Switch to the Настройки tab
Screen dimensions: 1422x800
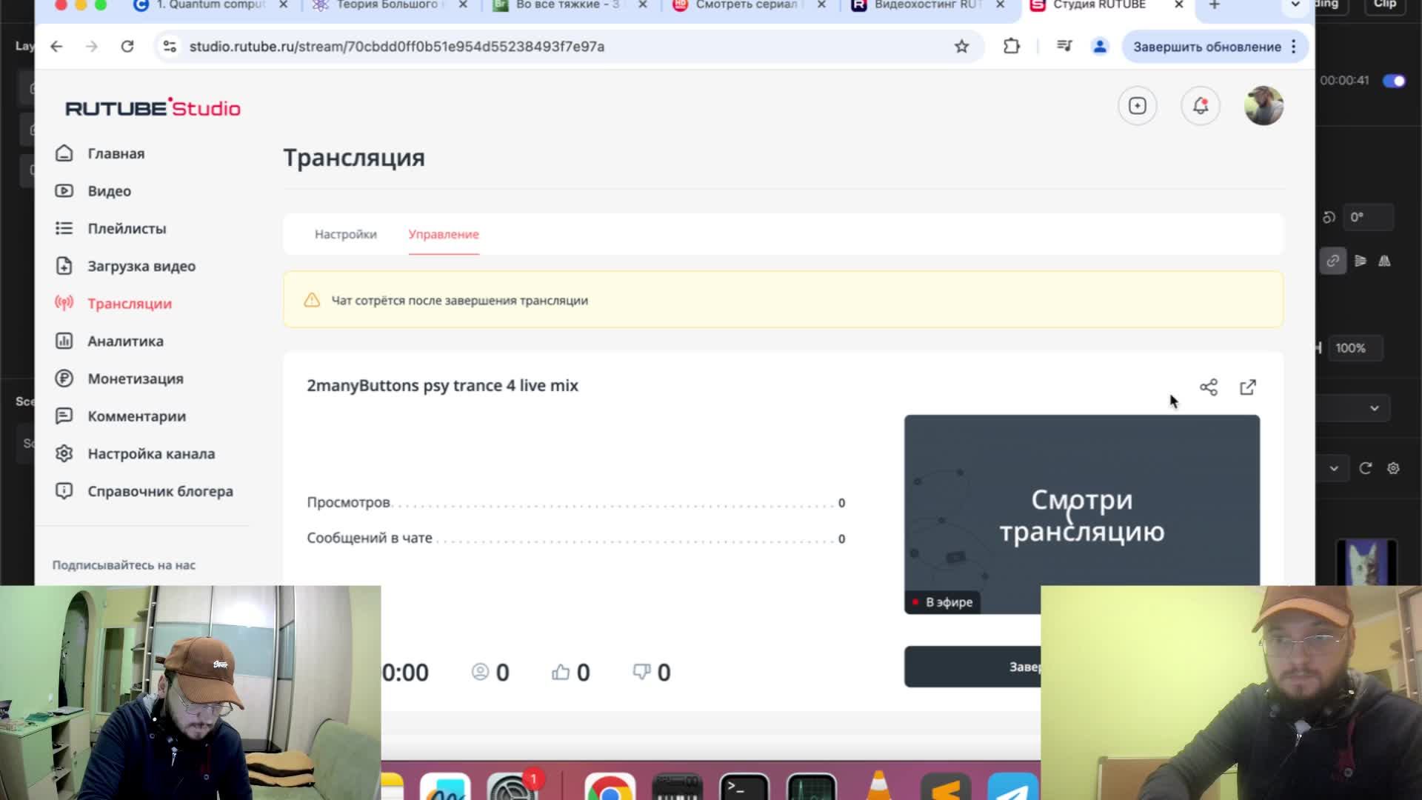coord(346,234)
